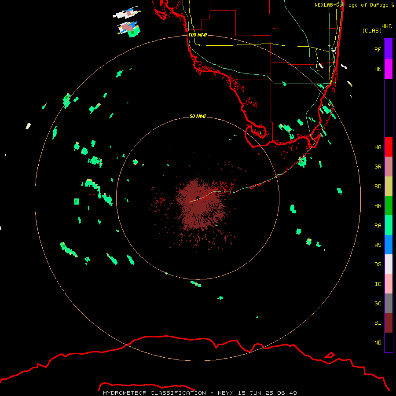Click the brown biological echo cluster
Image resolution: width=396 pixels, height=396 pixels.
coord(199,205)
